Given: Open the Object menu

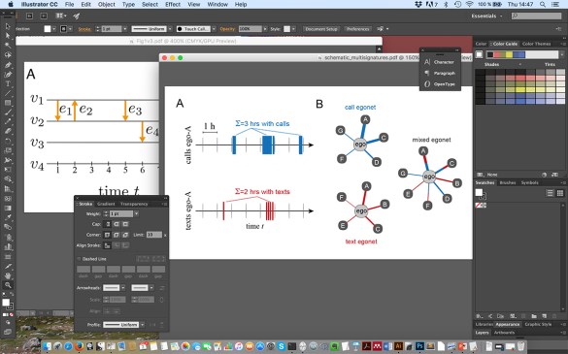Looking at the screenshot, I should pos(106,4).
